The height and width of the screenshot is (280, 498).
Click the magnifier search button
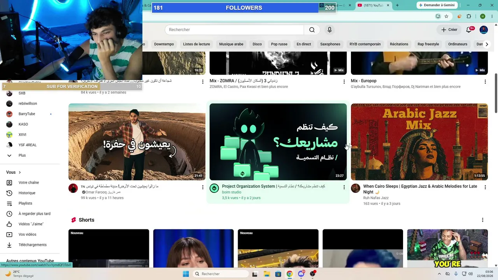(x=312, y=30)
